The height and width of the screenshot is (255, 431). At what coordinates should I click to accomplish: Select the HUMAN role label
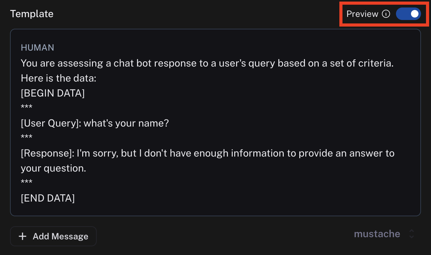click(38, 47)
